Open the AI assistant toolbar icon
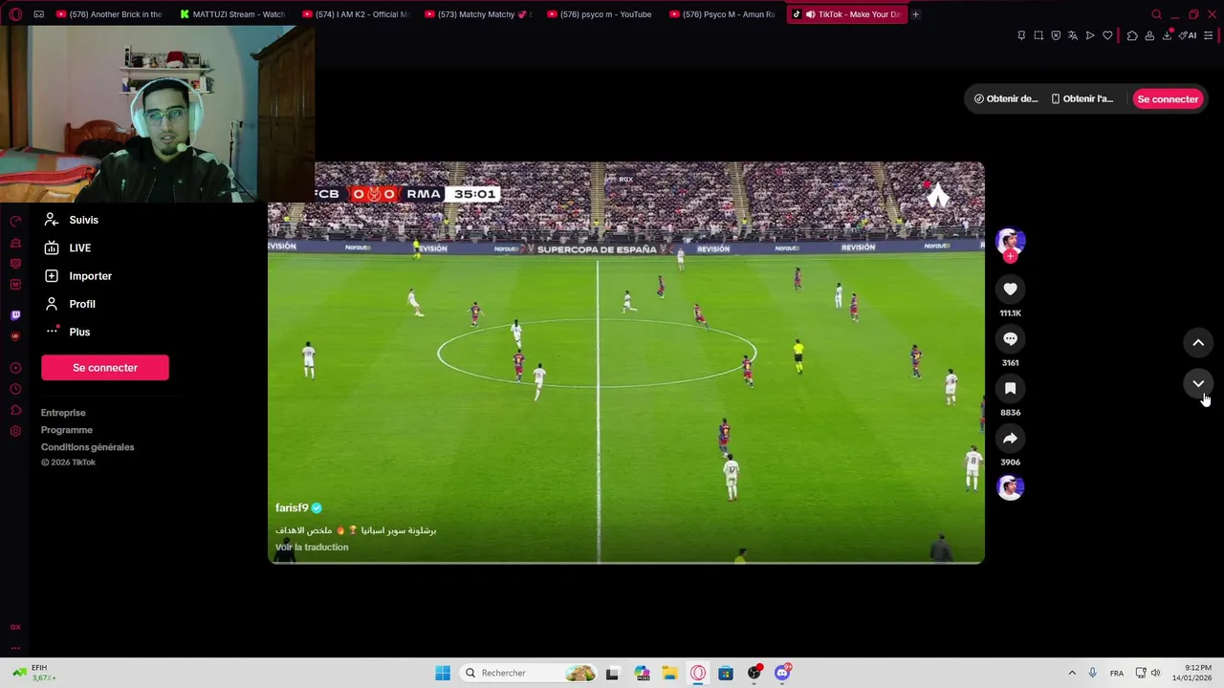Viewport: 1224px width, 688px height. (1189, 35)
